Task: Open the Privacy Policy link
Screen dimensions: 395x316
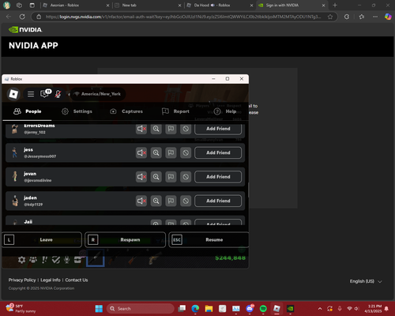Action: pyautogui.click(x=22, y=280)
